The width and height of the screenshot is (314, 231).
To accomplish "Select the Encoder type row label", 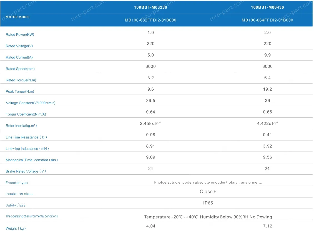I will (x=17, y=183).
